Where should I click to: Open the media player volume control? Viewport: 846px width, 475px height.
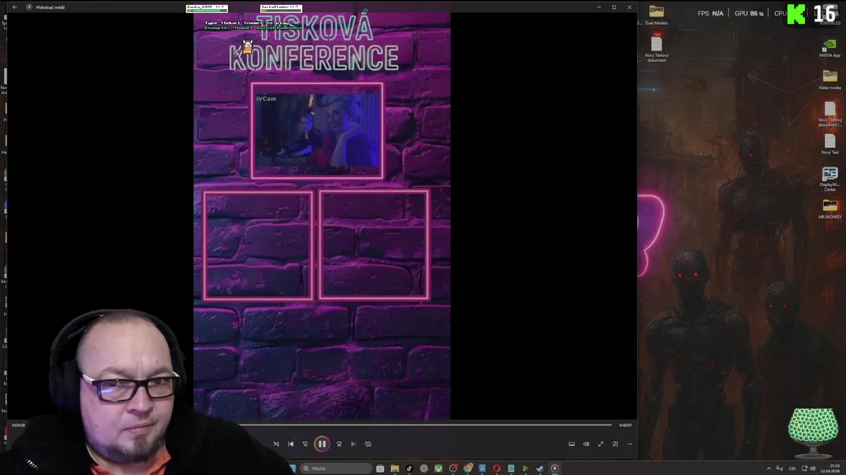click(x=586, y=444)
